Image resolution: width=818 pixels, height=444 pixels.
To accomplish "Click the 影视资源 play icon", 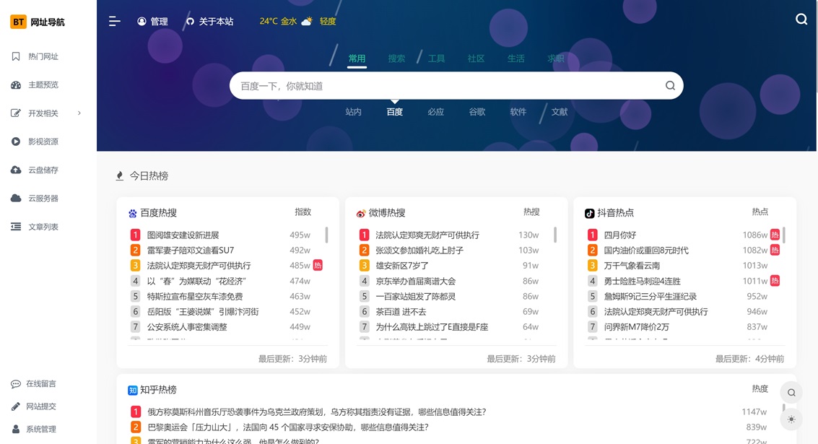I will 16,142.
